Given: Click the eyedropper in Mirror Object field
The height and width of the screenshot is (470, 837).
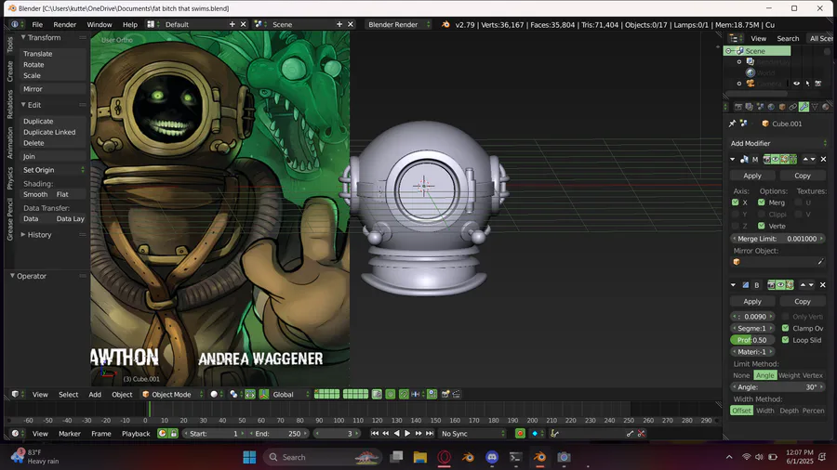Looking at the screenshot, I should click(x=820, y=262).
